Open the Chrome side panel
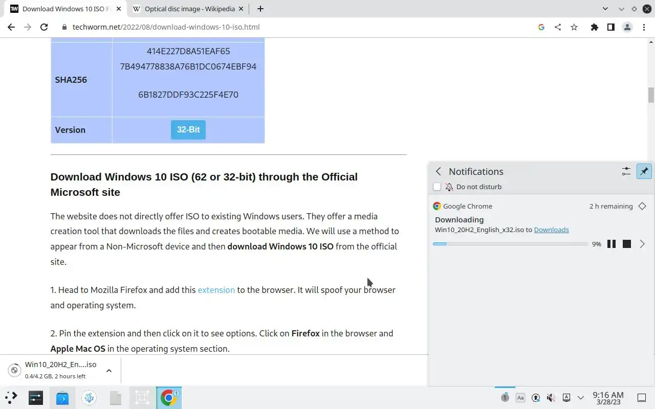This screenshot has width=655, height=409. pos(610,27)
